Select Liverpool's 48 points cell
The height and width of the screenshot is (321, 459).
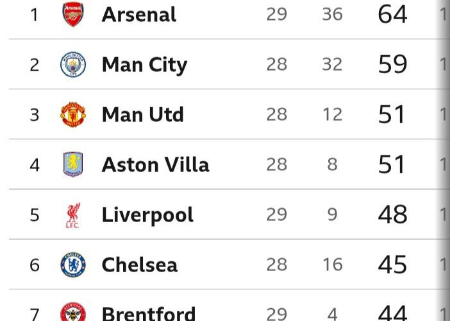pos(392,214)
